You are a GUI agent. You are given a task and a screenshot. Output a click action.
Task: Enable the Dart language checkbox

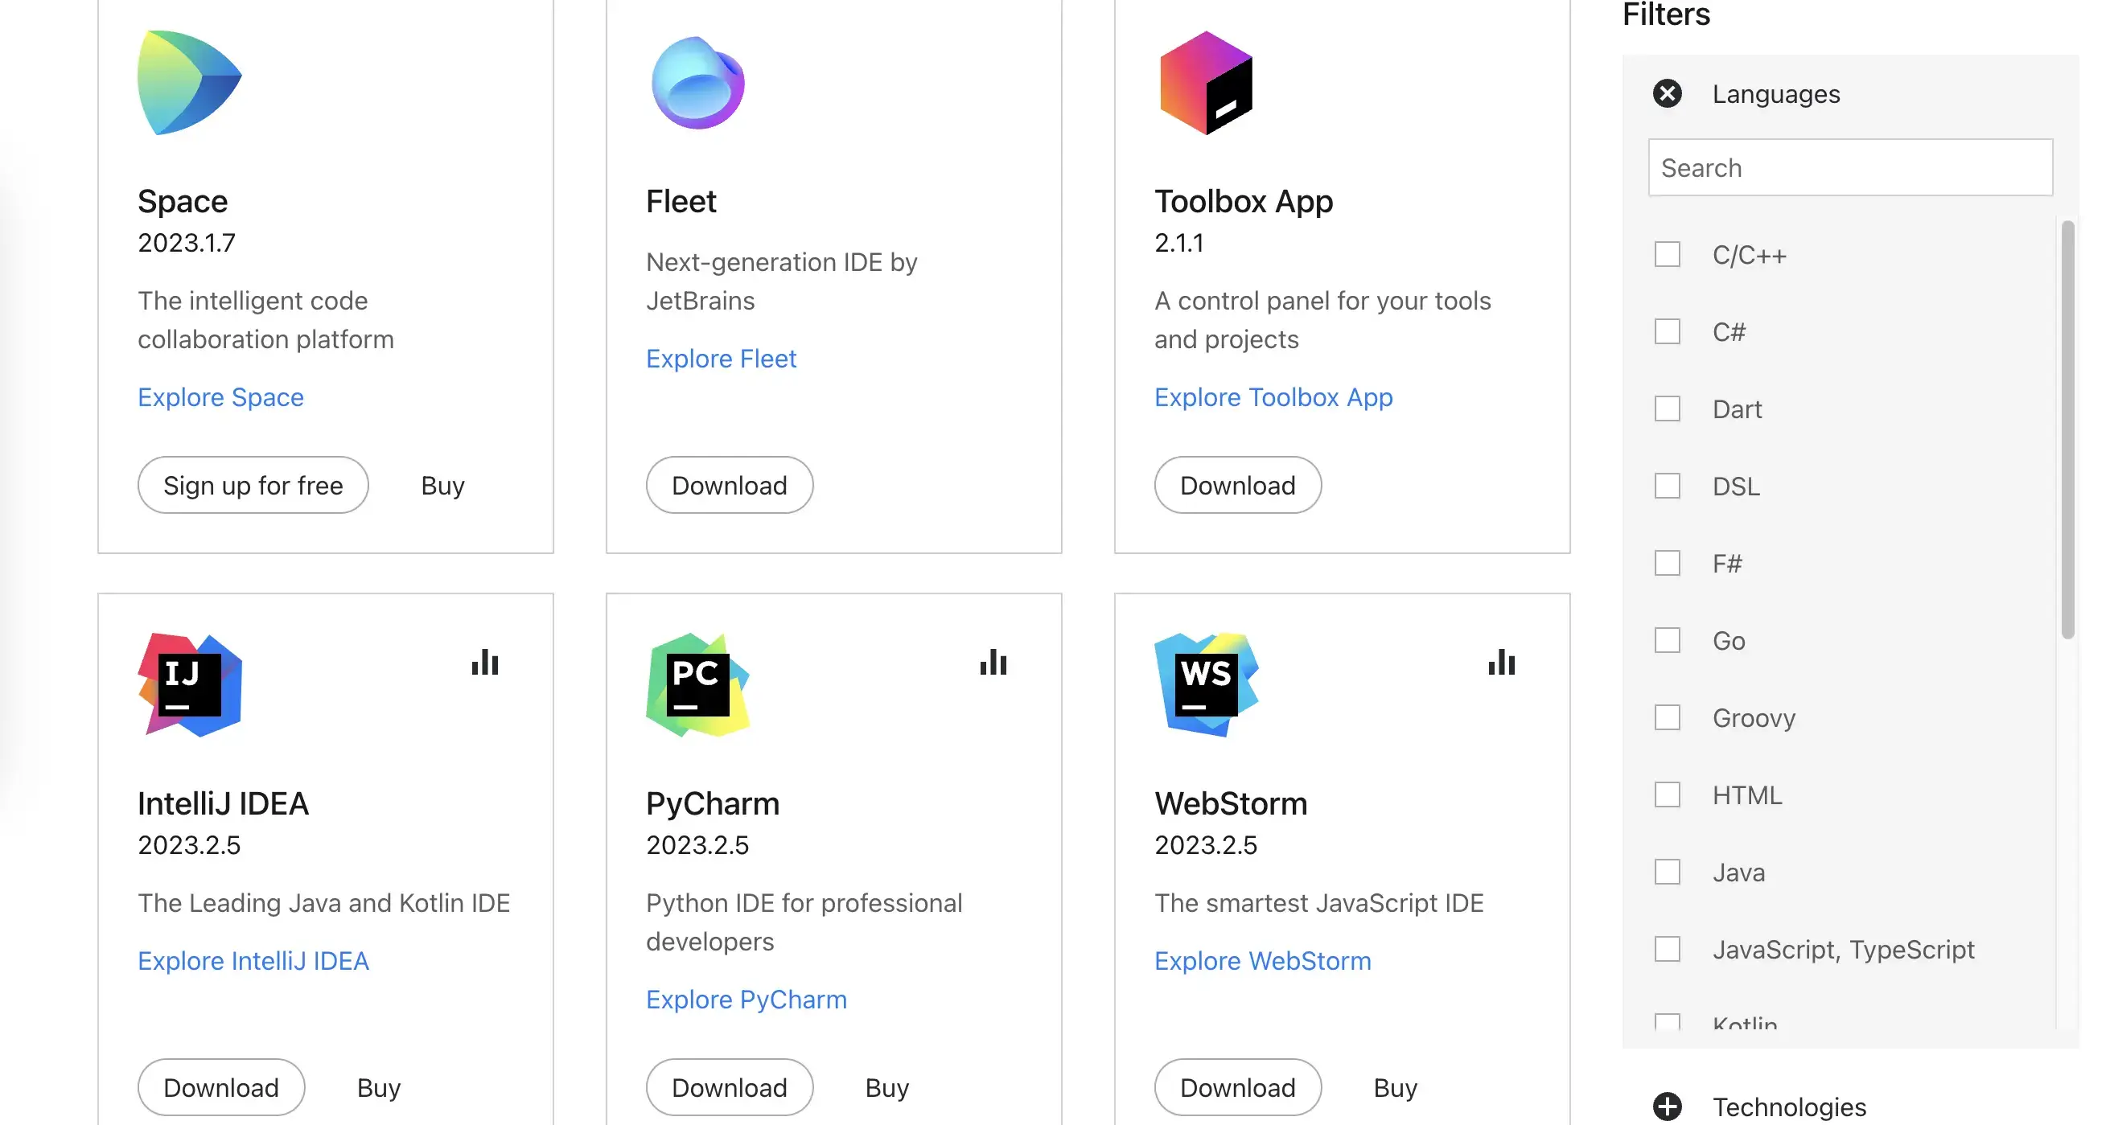coord(1667,409)
